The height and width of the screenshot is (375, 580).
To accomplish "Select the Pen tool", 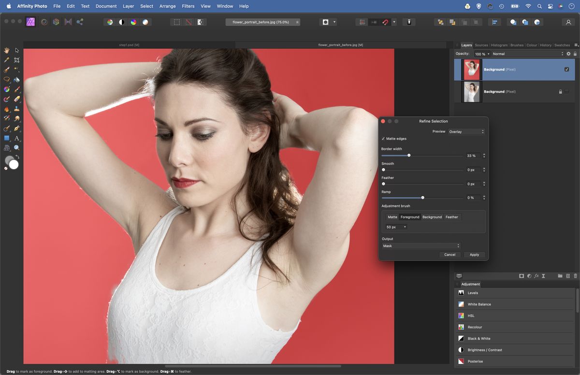I will (x=17, y=129).
